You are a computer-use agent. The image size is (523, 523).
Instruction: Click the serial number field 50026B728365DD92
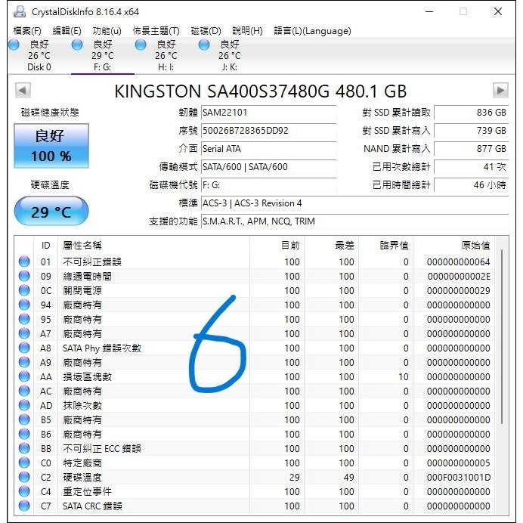click(268, 131)
